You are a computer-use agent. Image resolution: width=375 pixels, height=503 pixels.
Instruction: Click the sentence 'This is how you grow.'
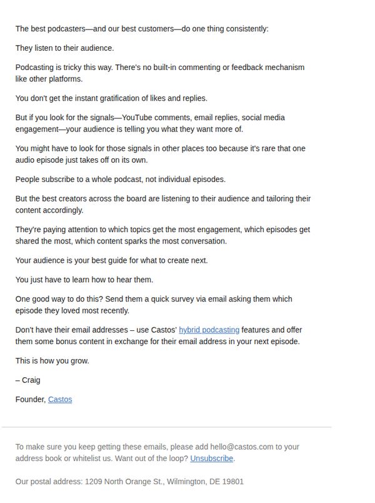tap(52, 361)
